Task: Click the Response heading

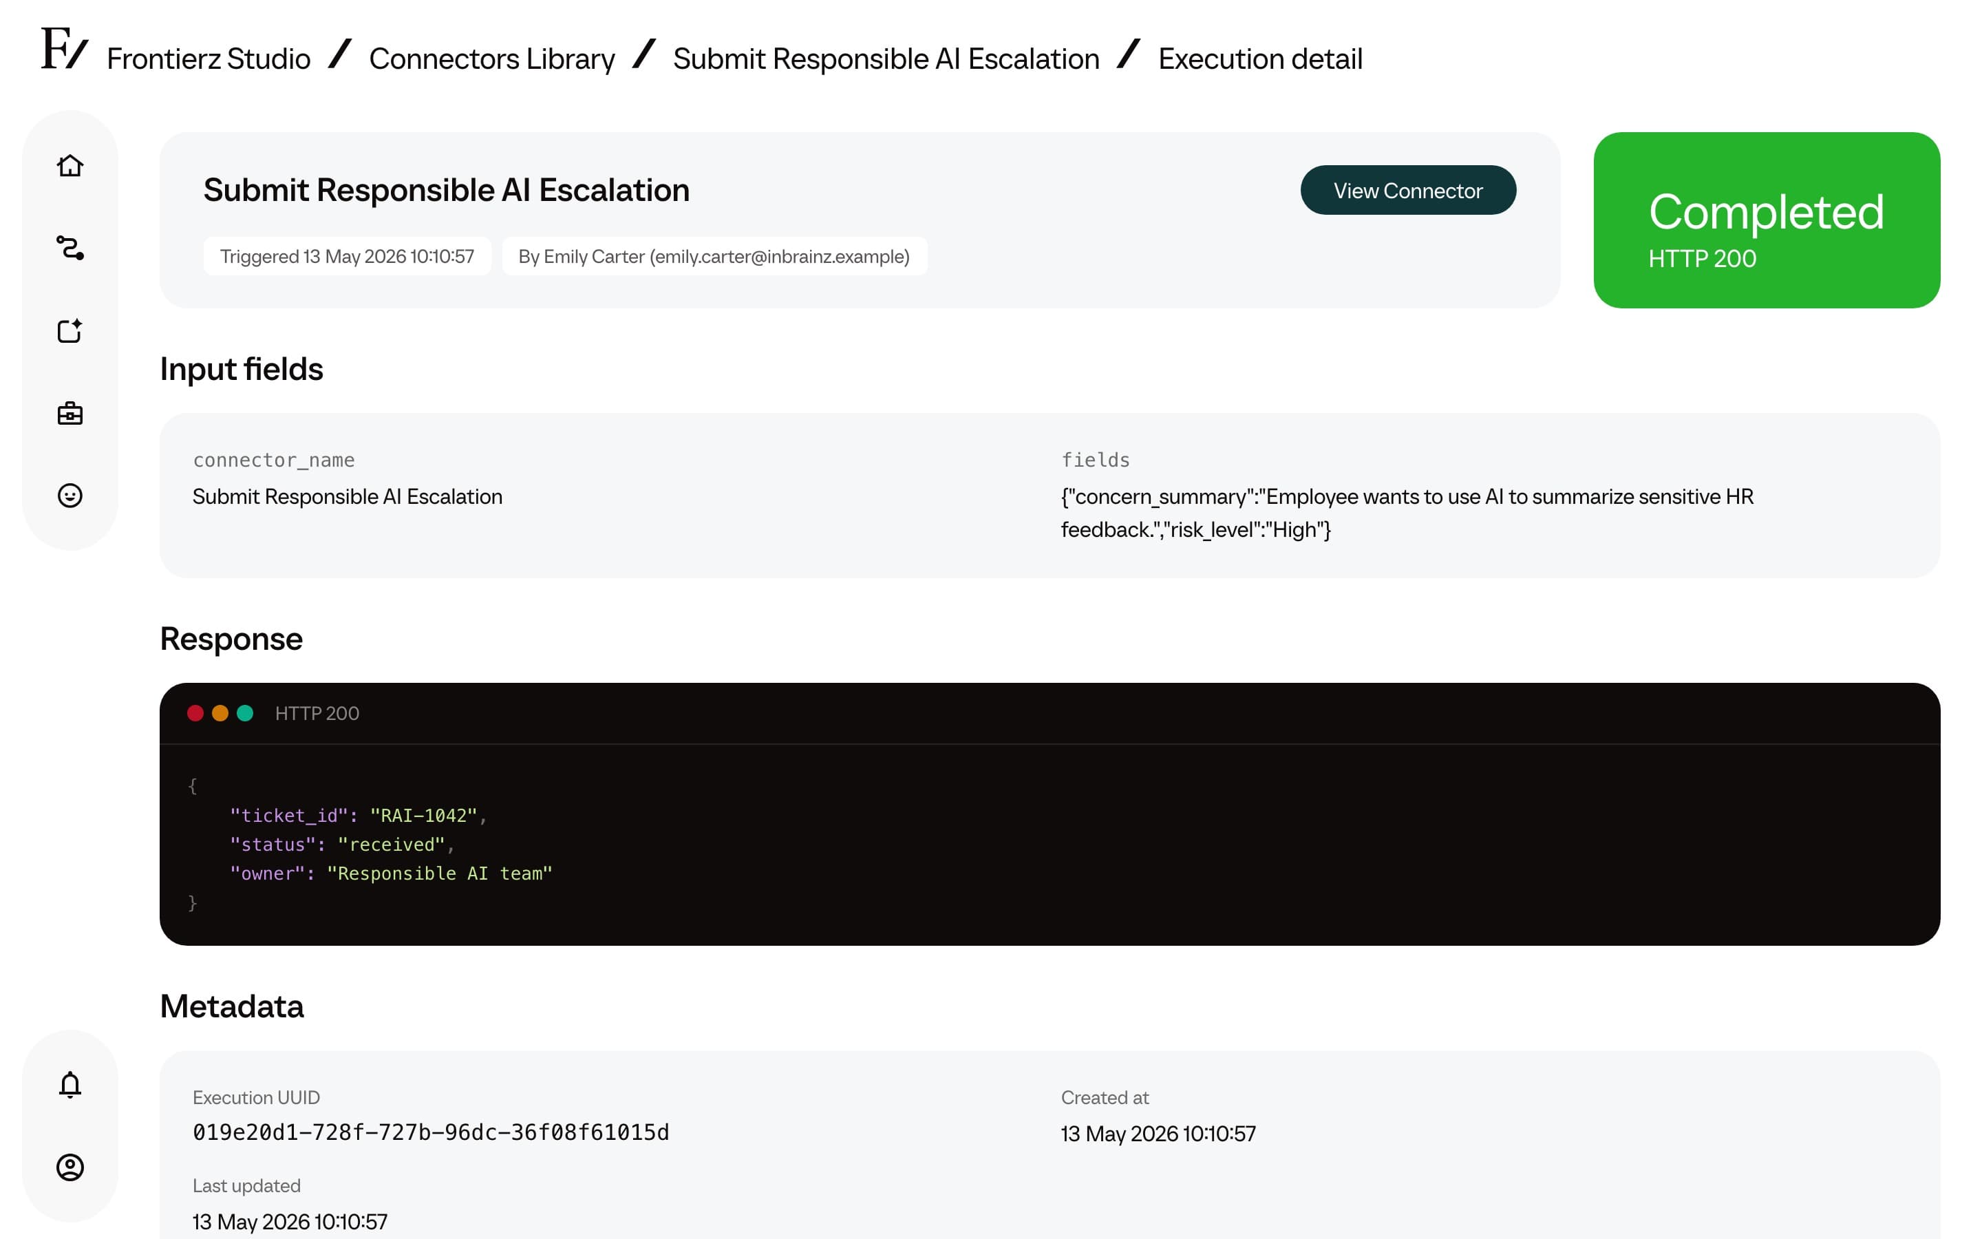Action: (x=231, y=639)
